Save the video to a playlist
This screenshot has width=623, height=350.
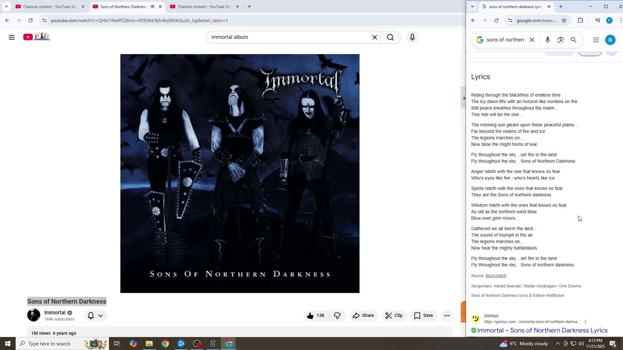[x=423, y=315]
